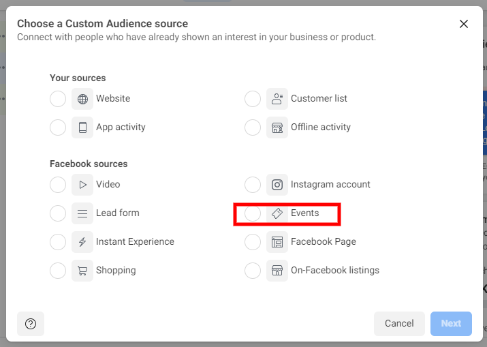This screenshot has height=347, width=487.
Task: Select the Customer list radio button
Action: pos(253,99)
